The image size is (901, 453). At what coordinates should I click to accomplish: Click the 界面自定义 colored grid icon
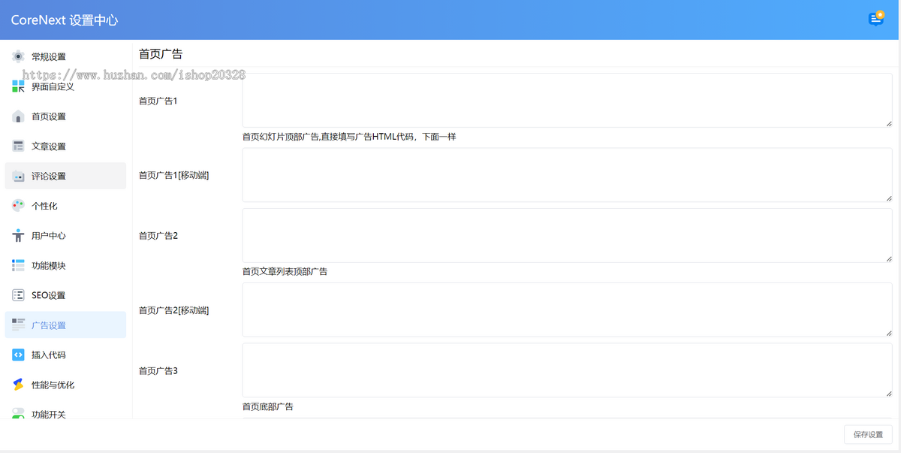tap(19, 86)
